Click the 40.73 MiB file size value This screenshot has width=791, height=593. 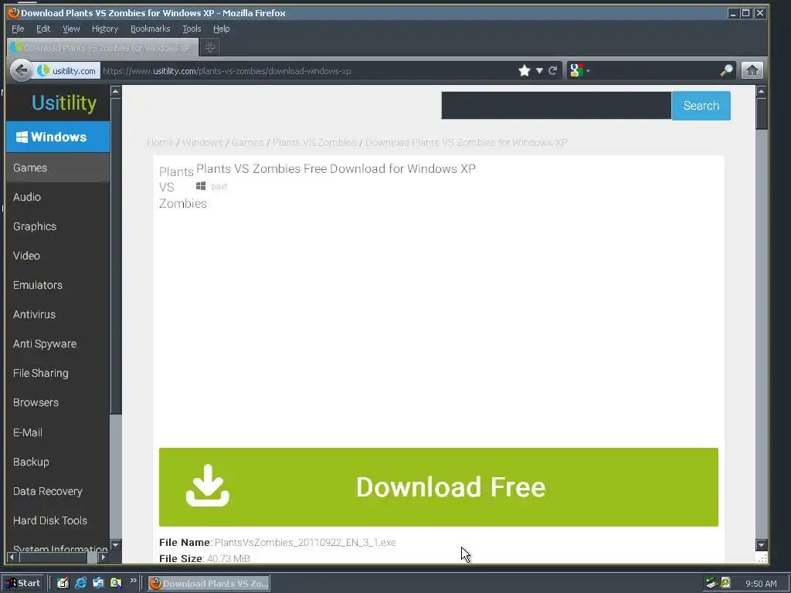[x=229, y=558]
